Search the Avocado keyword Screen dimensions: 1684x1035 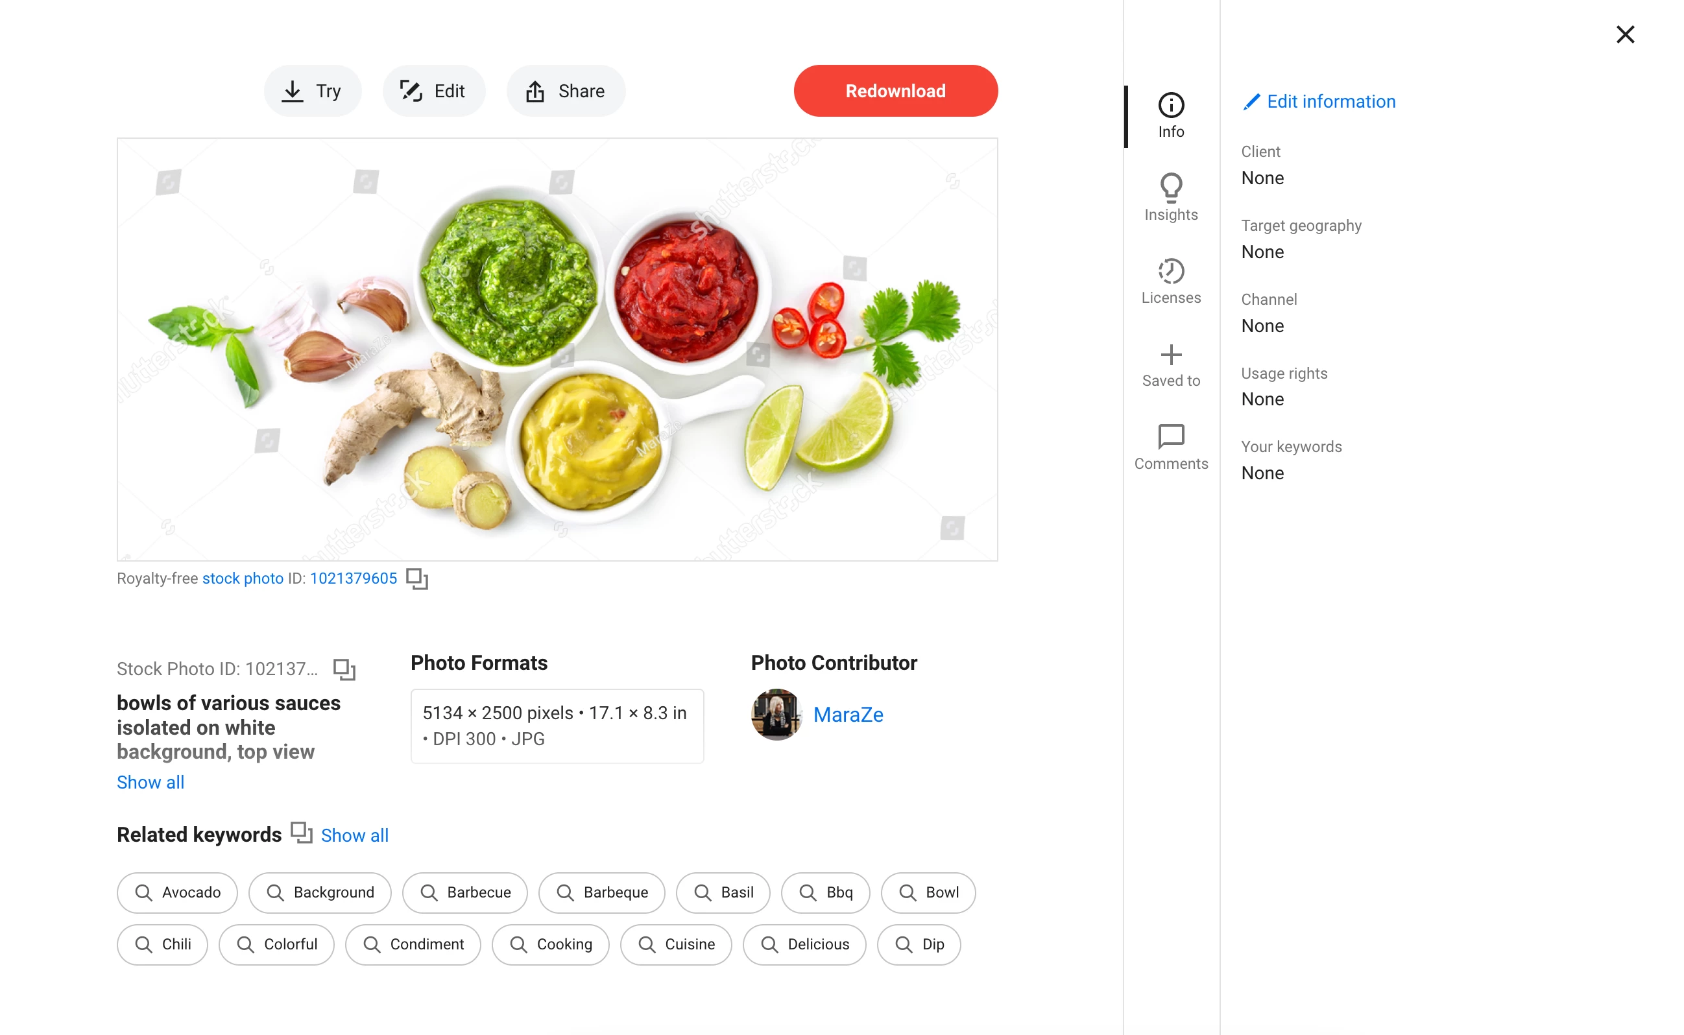point(177,892)
